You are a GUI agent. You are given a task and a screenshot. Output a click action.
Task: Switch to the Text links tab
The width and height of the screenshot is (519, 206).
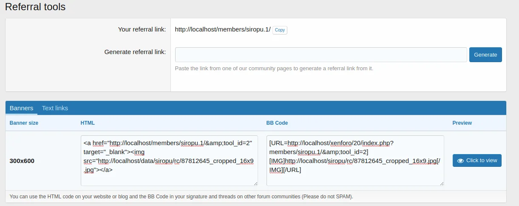coord(55,108)
